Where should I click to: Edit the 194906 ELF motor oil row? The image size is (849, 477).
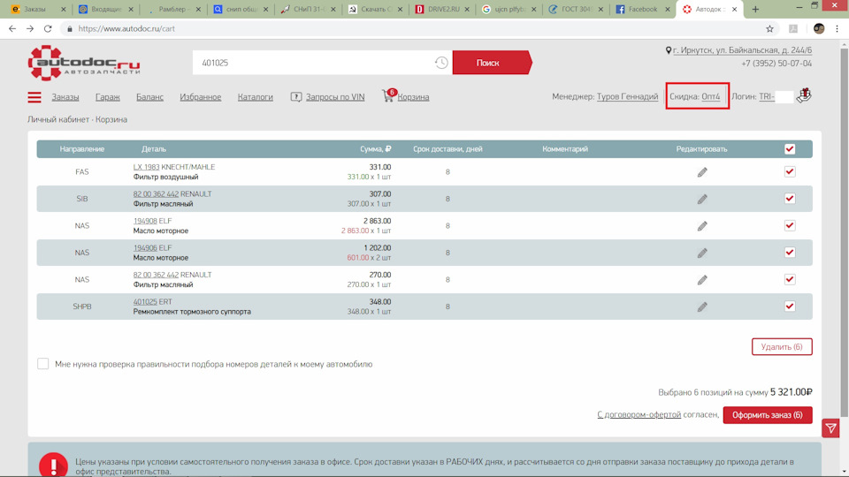[702, 254]
